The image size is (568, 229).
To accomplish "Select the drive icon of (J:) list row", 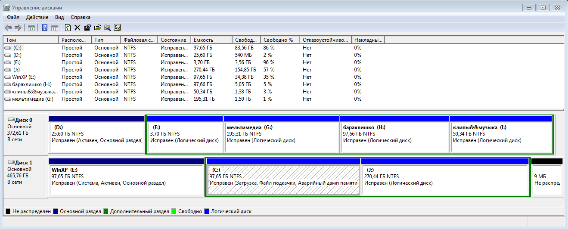I will [8, 70].
